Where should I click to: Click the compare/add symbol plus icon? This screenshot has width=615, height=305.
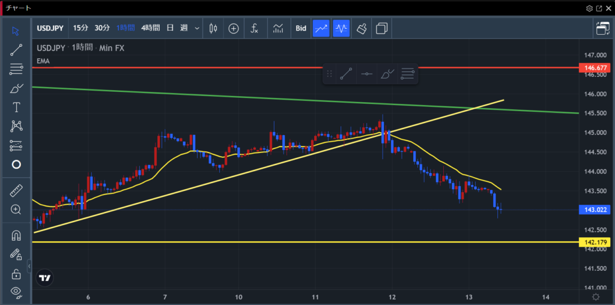click(x=234, y=28)
